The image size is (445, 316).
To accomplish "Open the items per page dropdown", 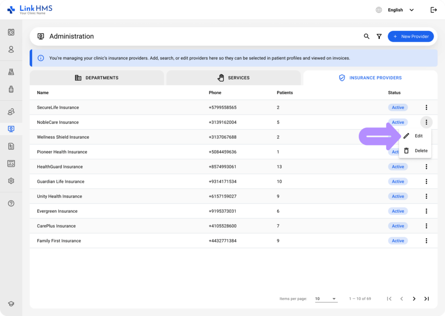I will click(326, 299).
